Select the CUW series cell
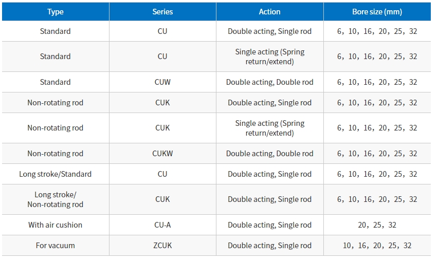Screen dimensions: 438x261 click(x=162, y=82)
